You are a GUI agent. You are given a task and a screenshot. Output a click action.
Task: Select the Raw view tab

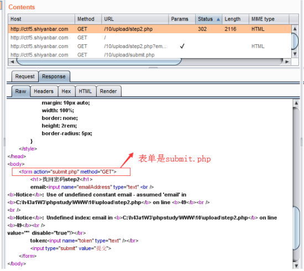coord(21,91)
